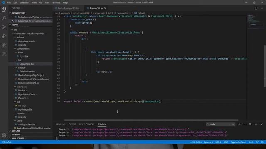Image resolution: width=266 pixels, height=149 pixels.
Task: Open the Run menu
Action: [47, 3]
